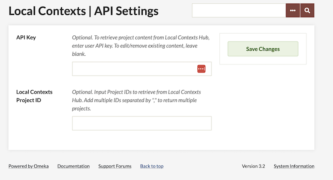
Task: Go to the Documentation link in footer
Action: click(x=73, y=166)
